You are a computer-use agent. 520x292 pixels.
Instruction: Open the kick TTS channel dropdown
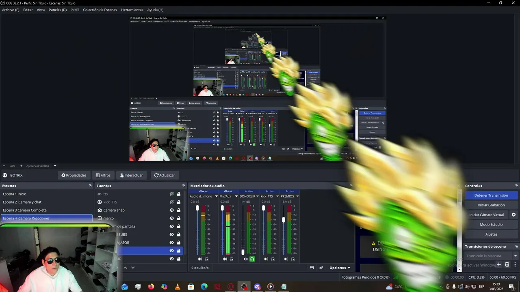tap(277, 196)
